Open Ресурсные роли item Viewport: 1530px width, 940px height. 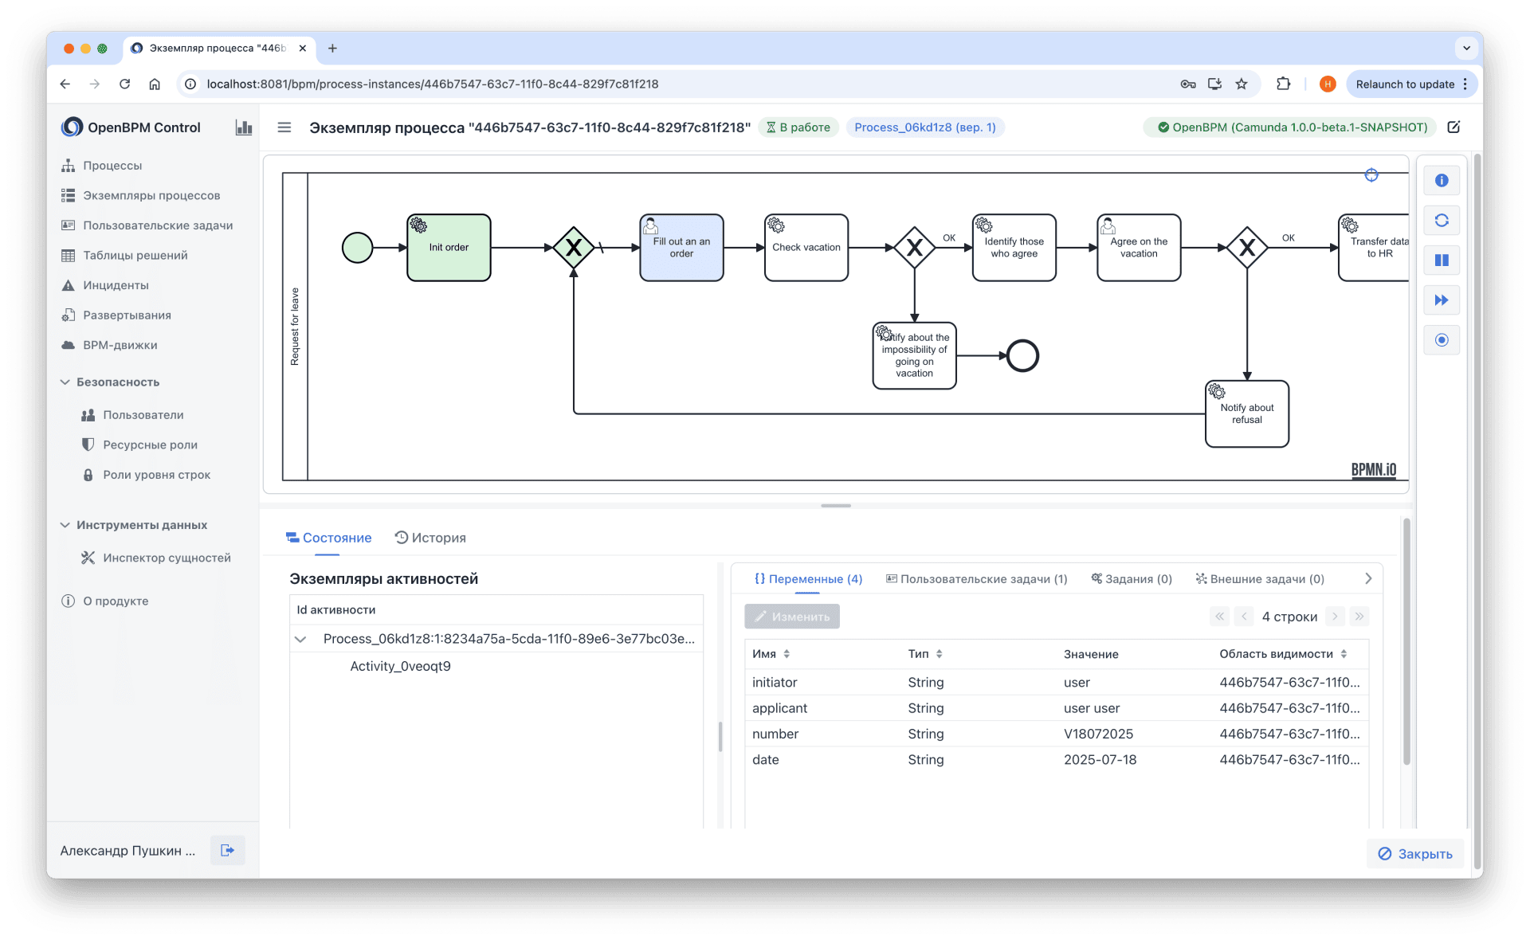(150, 445)
